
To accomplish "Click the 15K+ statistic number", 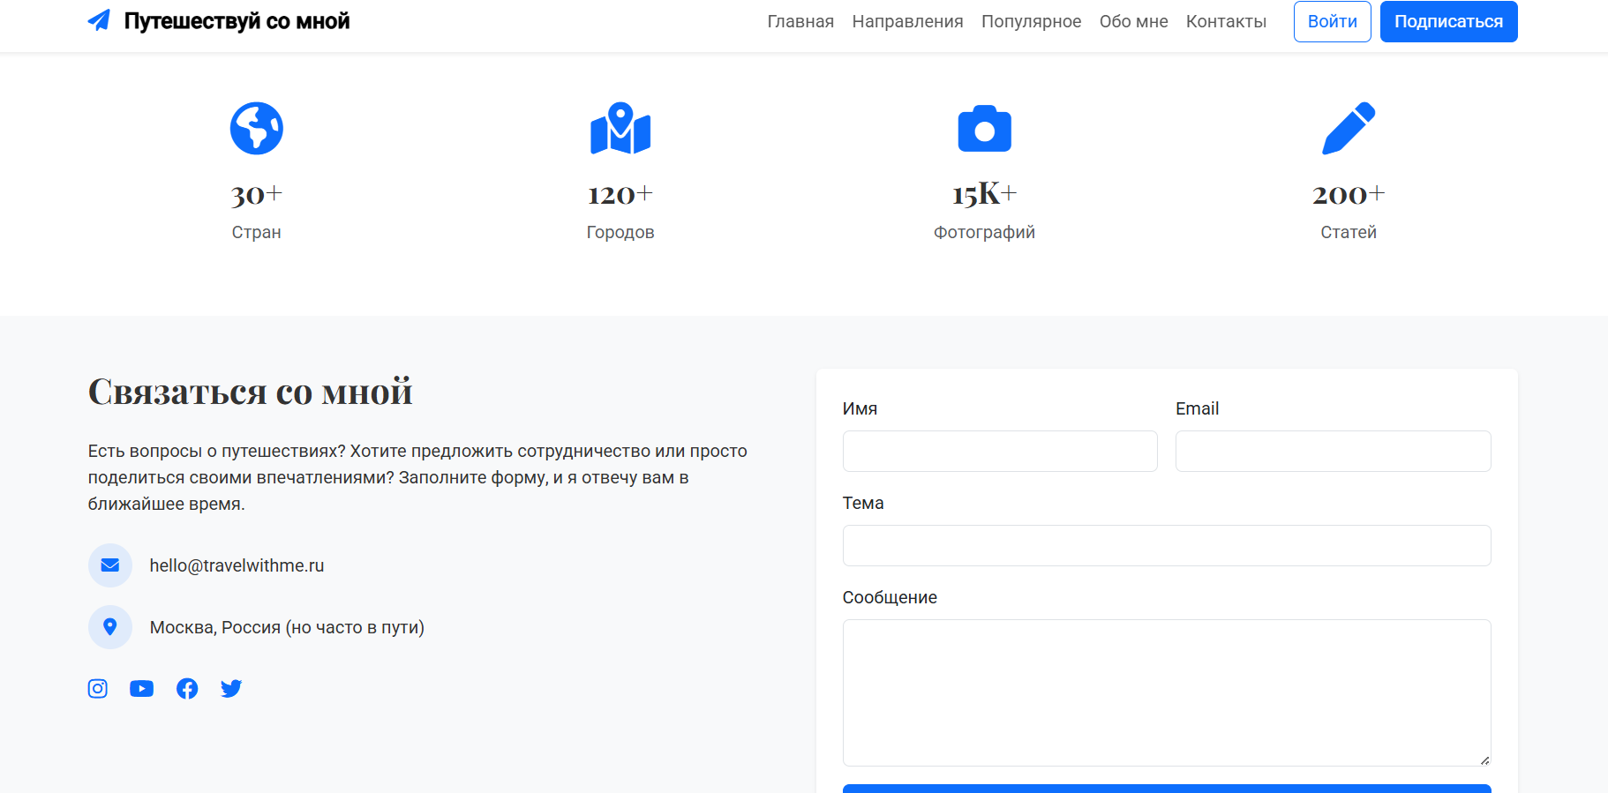I will [985, 194].
